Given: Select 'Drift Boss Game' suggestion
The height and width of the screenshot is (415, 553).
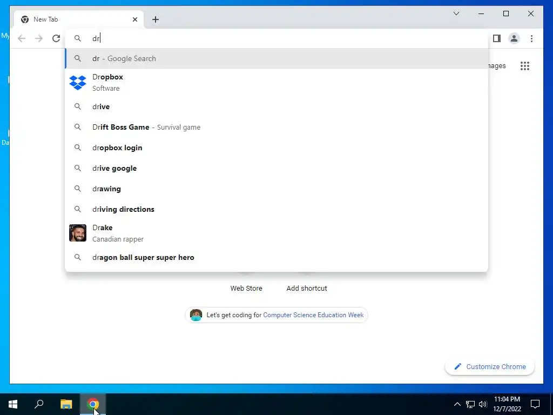Looking at the screenshot, I should 276,127.
